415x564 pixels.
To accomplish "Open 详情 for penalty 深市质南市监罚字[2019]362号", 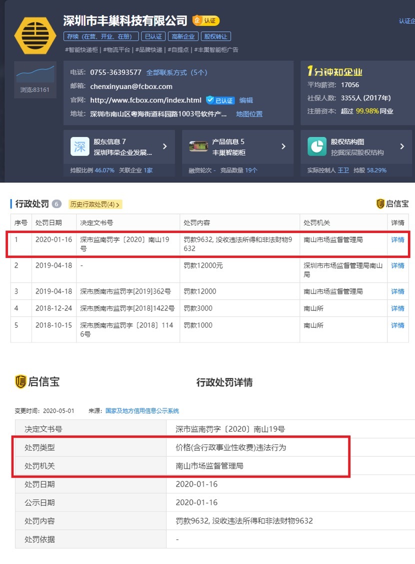I will click(x=397, y=291).
